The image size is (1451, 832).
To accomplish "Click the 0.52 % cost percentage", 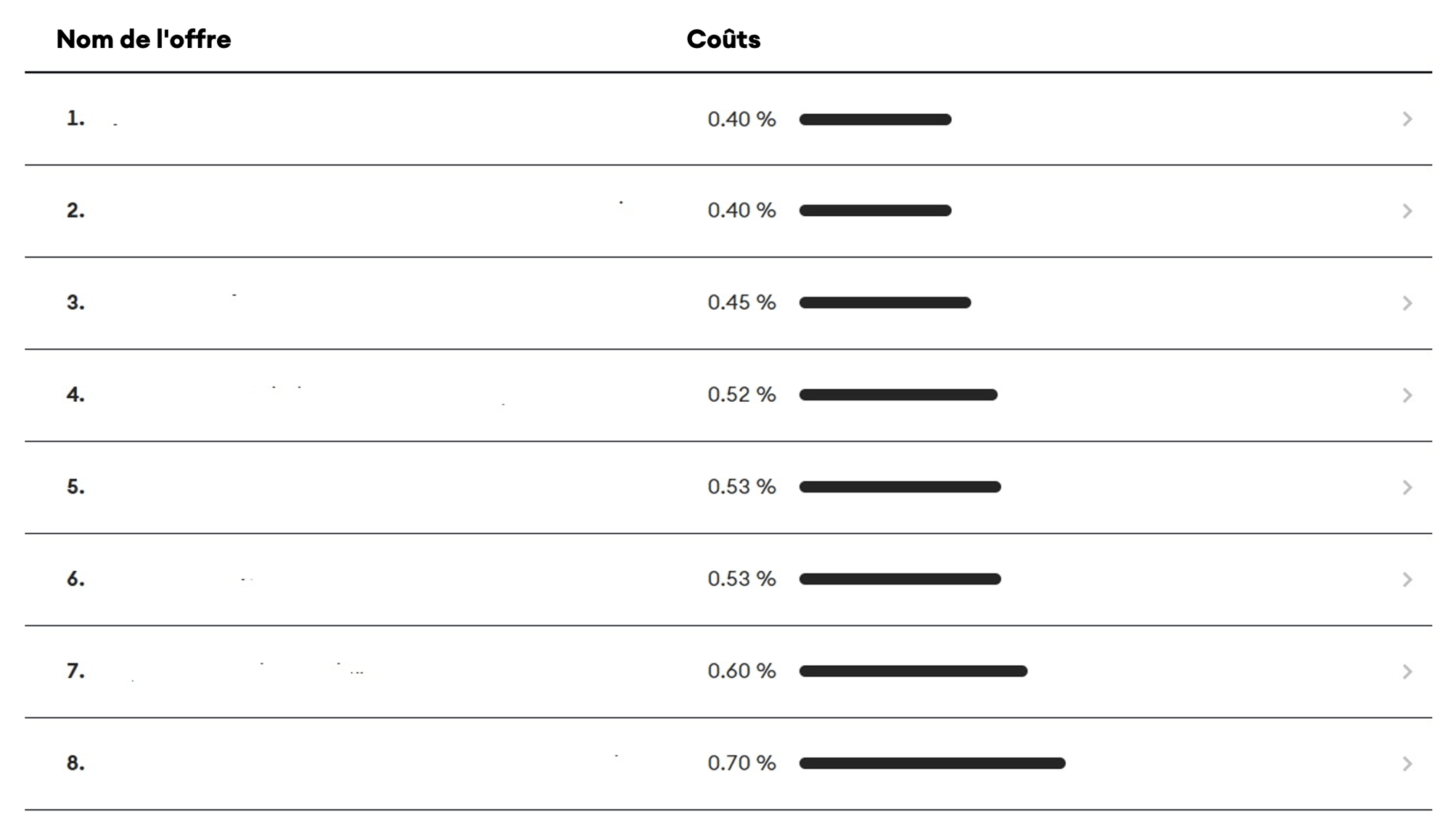I will [741, 395].
